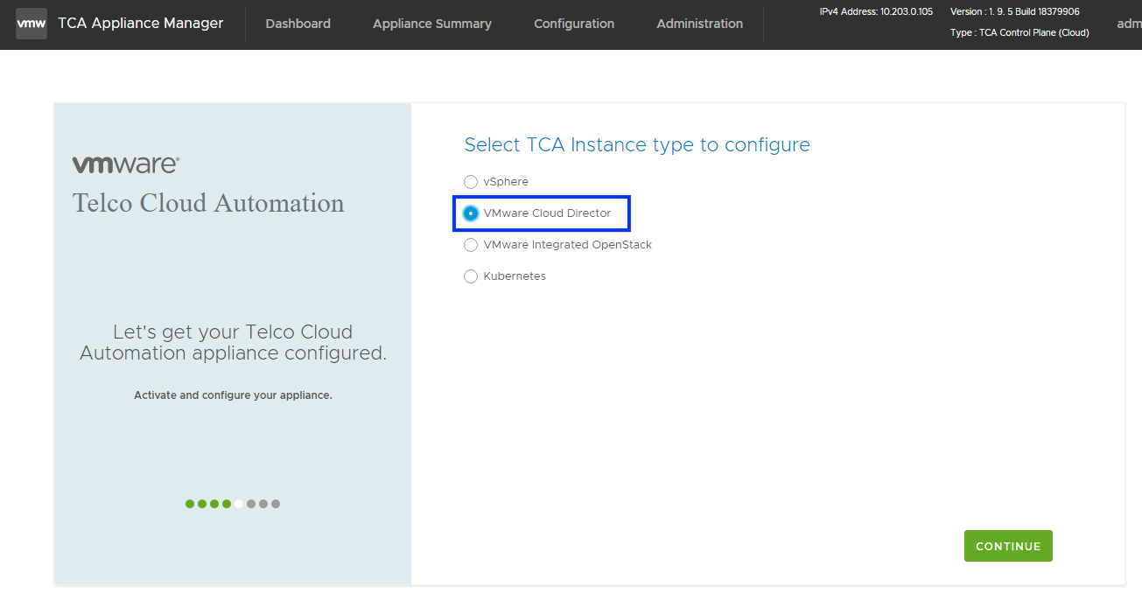Click the first gray progress dot
Screen dimensions: 1142x601
(251, 504)
